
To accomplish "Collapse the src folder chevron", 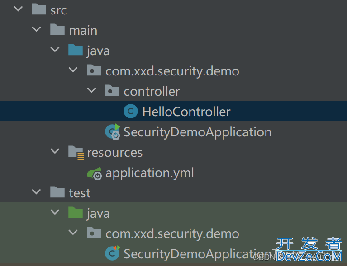I will pyautogui.click(x=18, y=9).
